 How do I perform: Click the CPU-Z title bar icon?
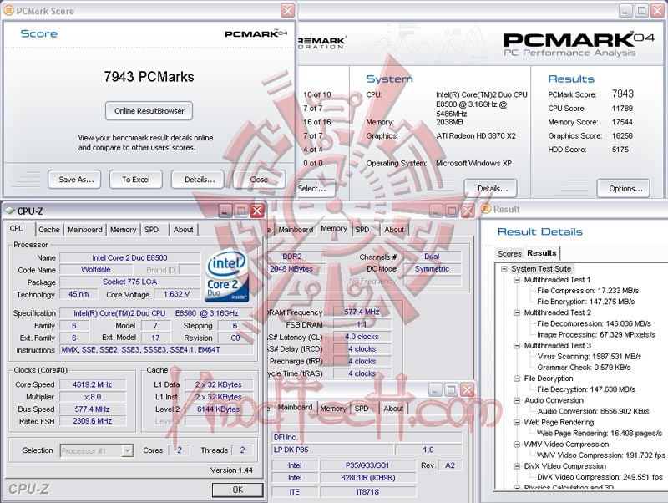pos(10,211)
